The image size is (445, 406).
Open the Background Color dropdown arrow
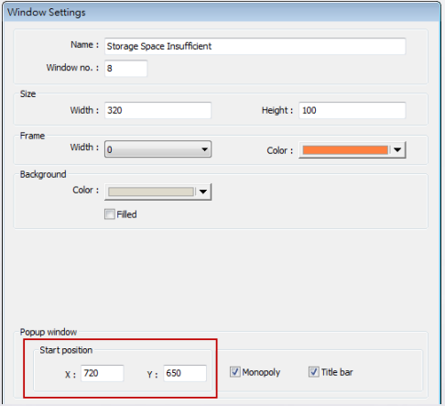[x=203, y=192]
